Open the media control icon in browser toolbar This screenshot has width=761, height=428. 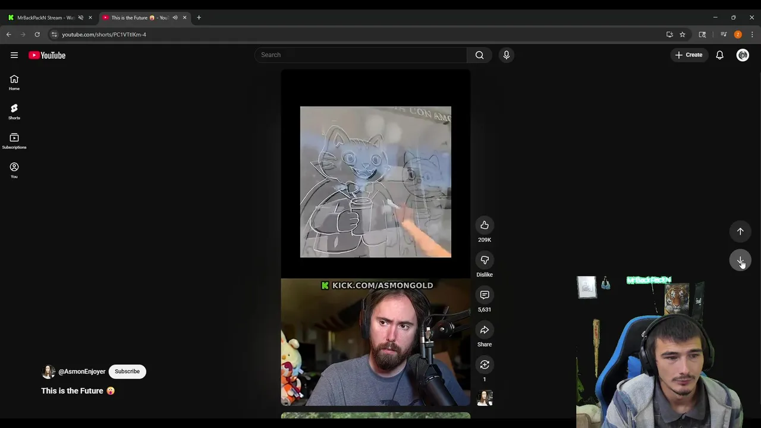pyautogui.click(x=724, y=34)
